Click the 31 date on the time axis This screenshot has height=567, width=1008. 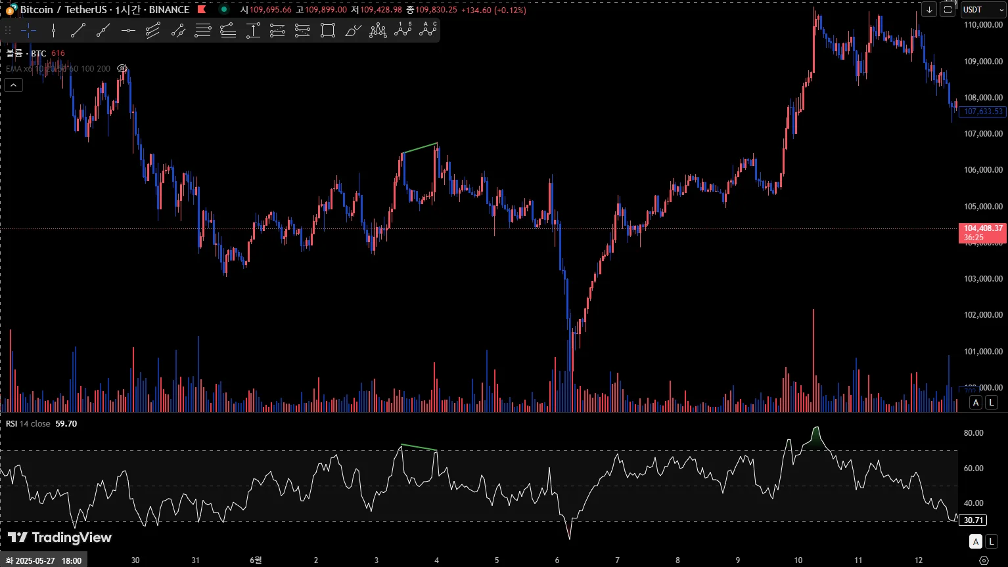click(x=196, y=560)
